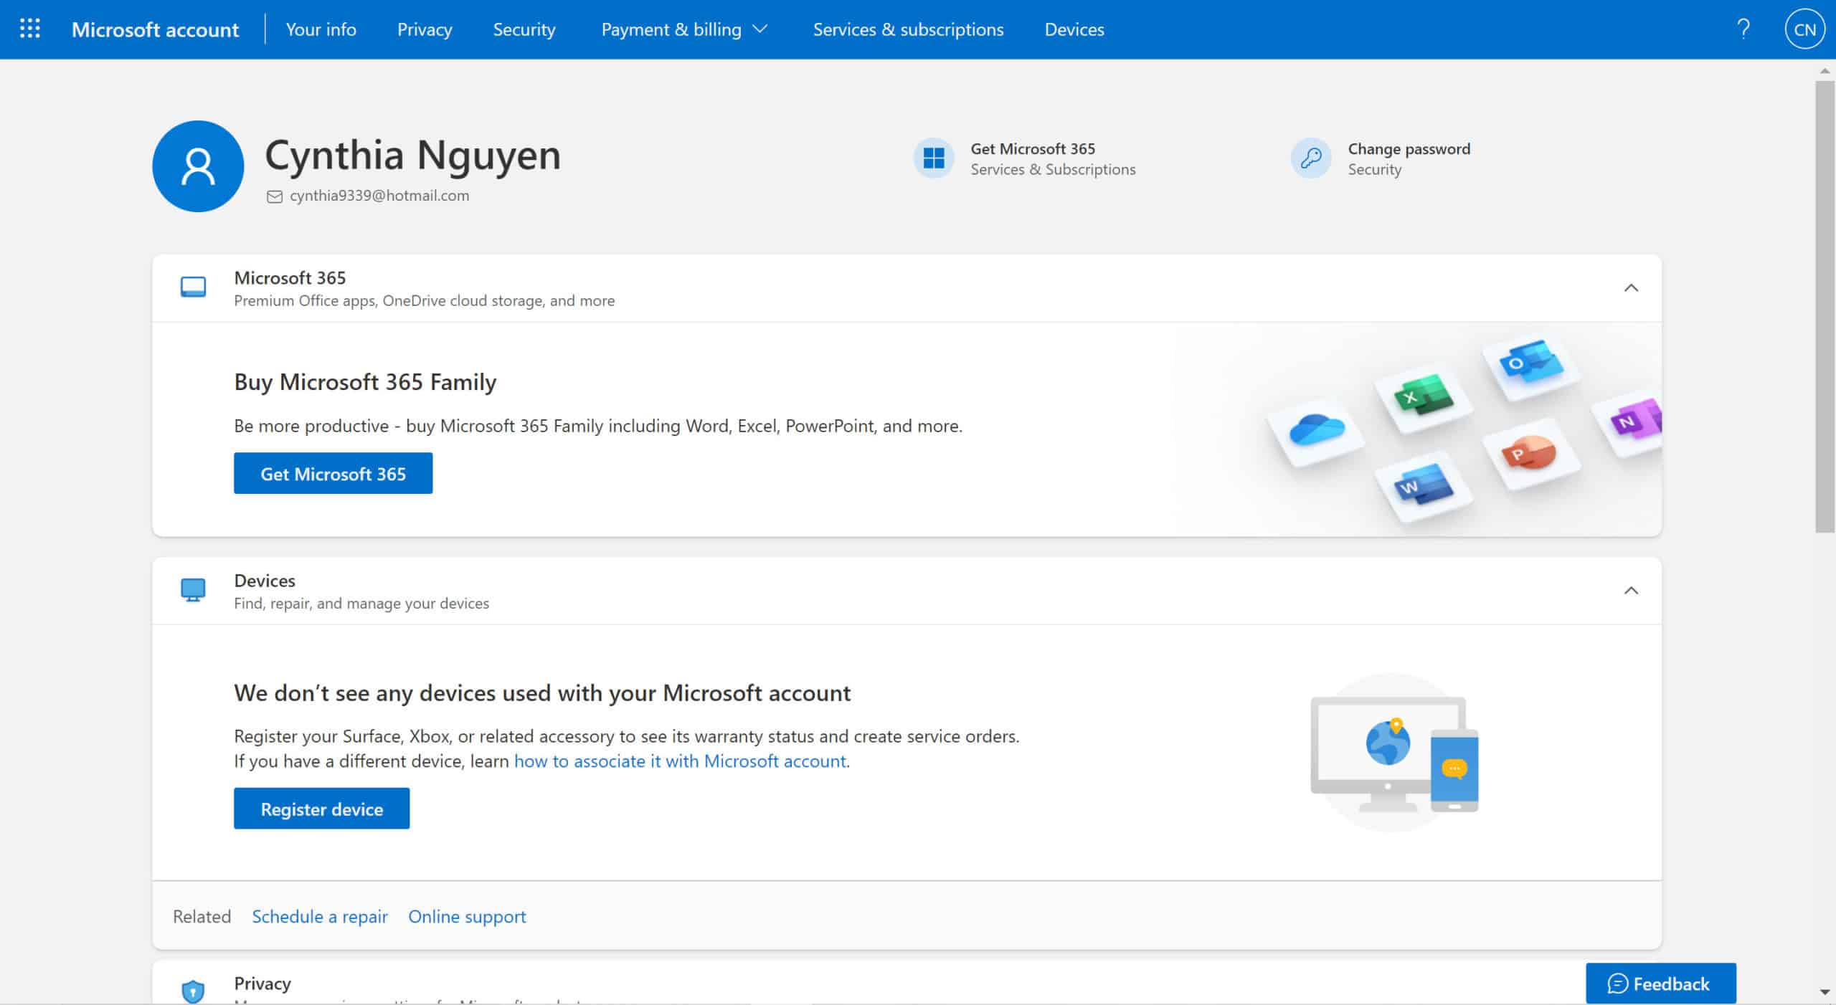Click the Microsoft 365 section header title
This screenshot has width=1836, height=1005.
(290, 278)
